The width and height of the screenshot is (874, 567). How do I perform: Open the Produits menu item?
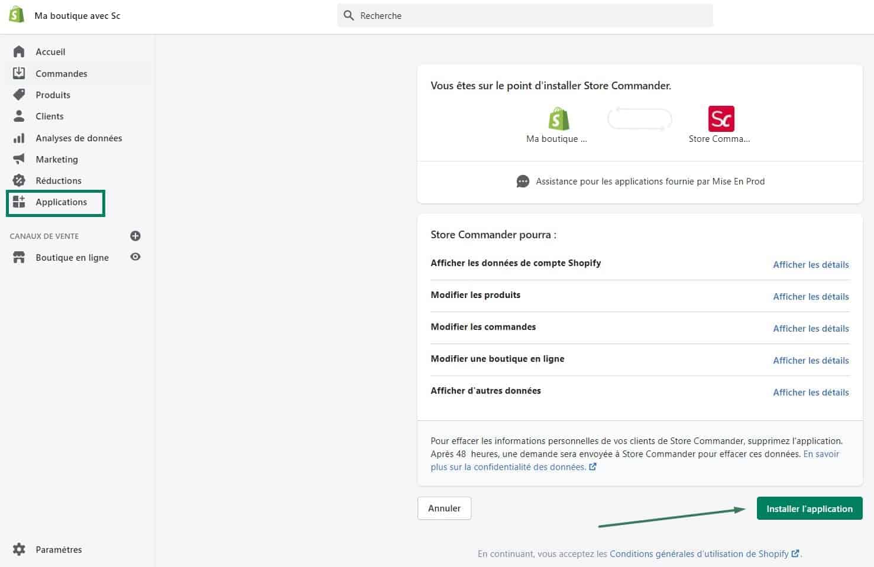point(53,95)
